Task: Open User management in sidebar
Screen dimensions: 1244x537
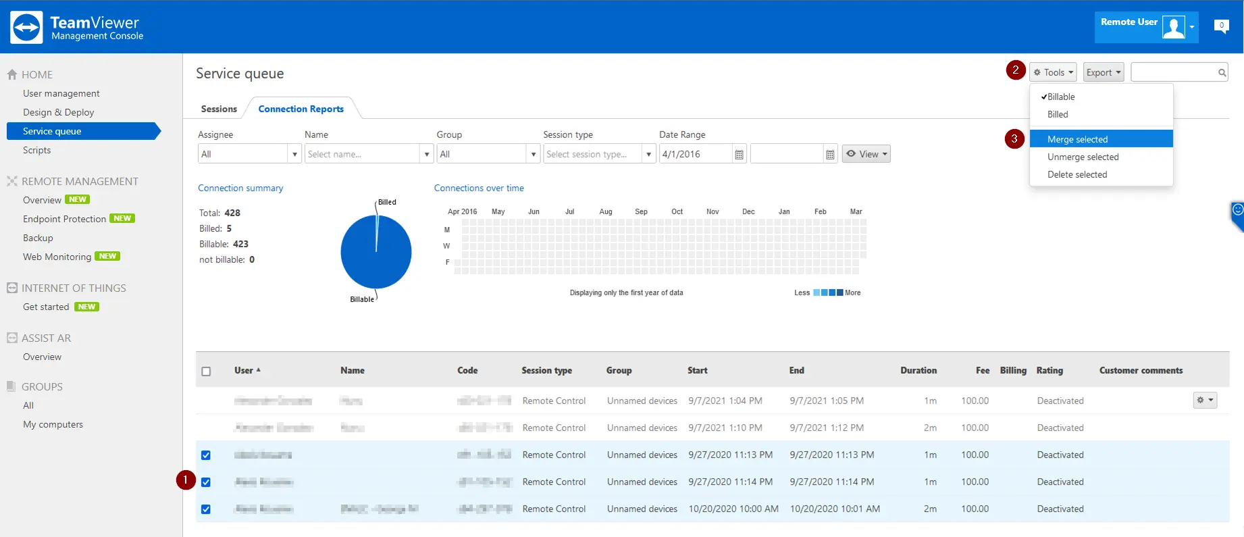Action: [61, 93]
